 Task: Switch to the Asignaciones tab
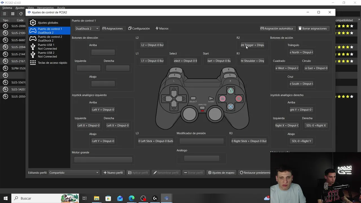coord(113,28)
